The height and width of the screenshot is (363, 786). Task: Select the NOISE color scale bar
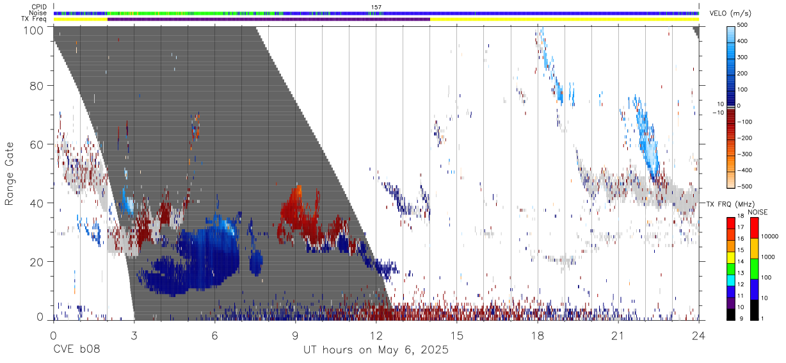[x=755, y=268]
